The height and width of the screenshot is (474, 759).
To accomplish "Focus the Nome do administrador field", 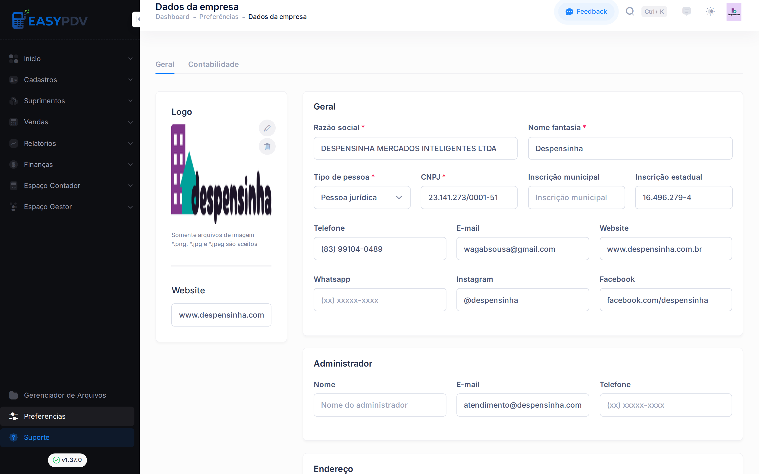I will coord(380,405).
